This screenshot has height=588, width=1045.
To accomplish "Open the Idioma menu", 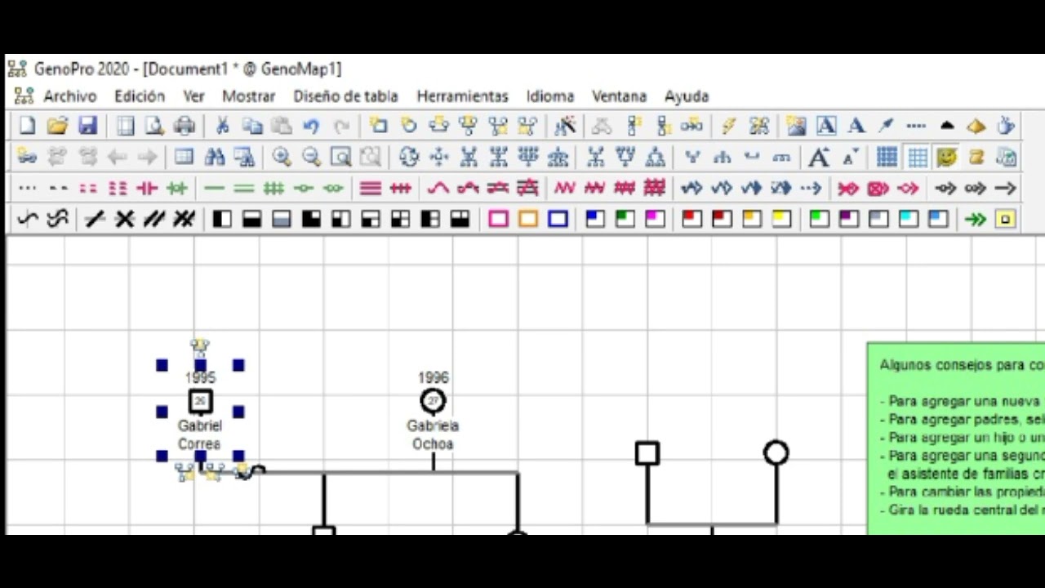I will pos(549,96).
